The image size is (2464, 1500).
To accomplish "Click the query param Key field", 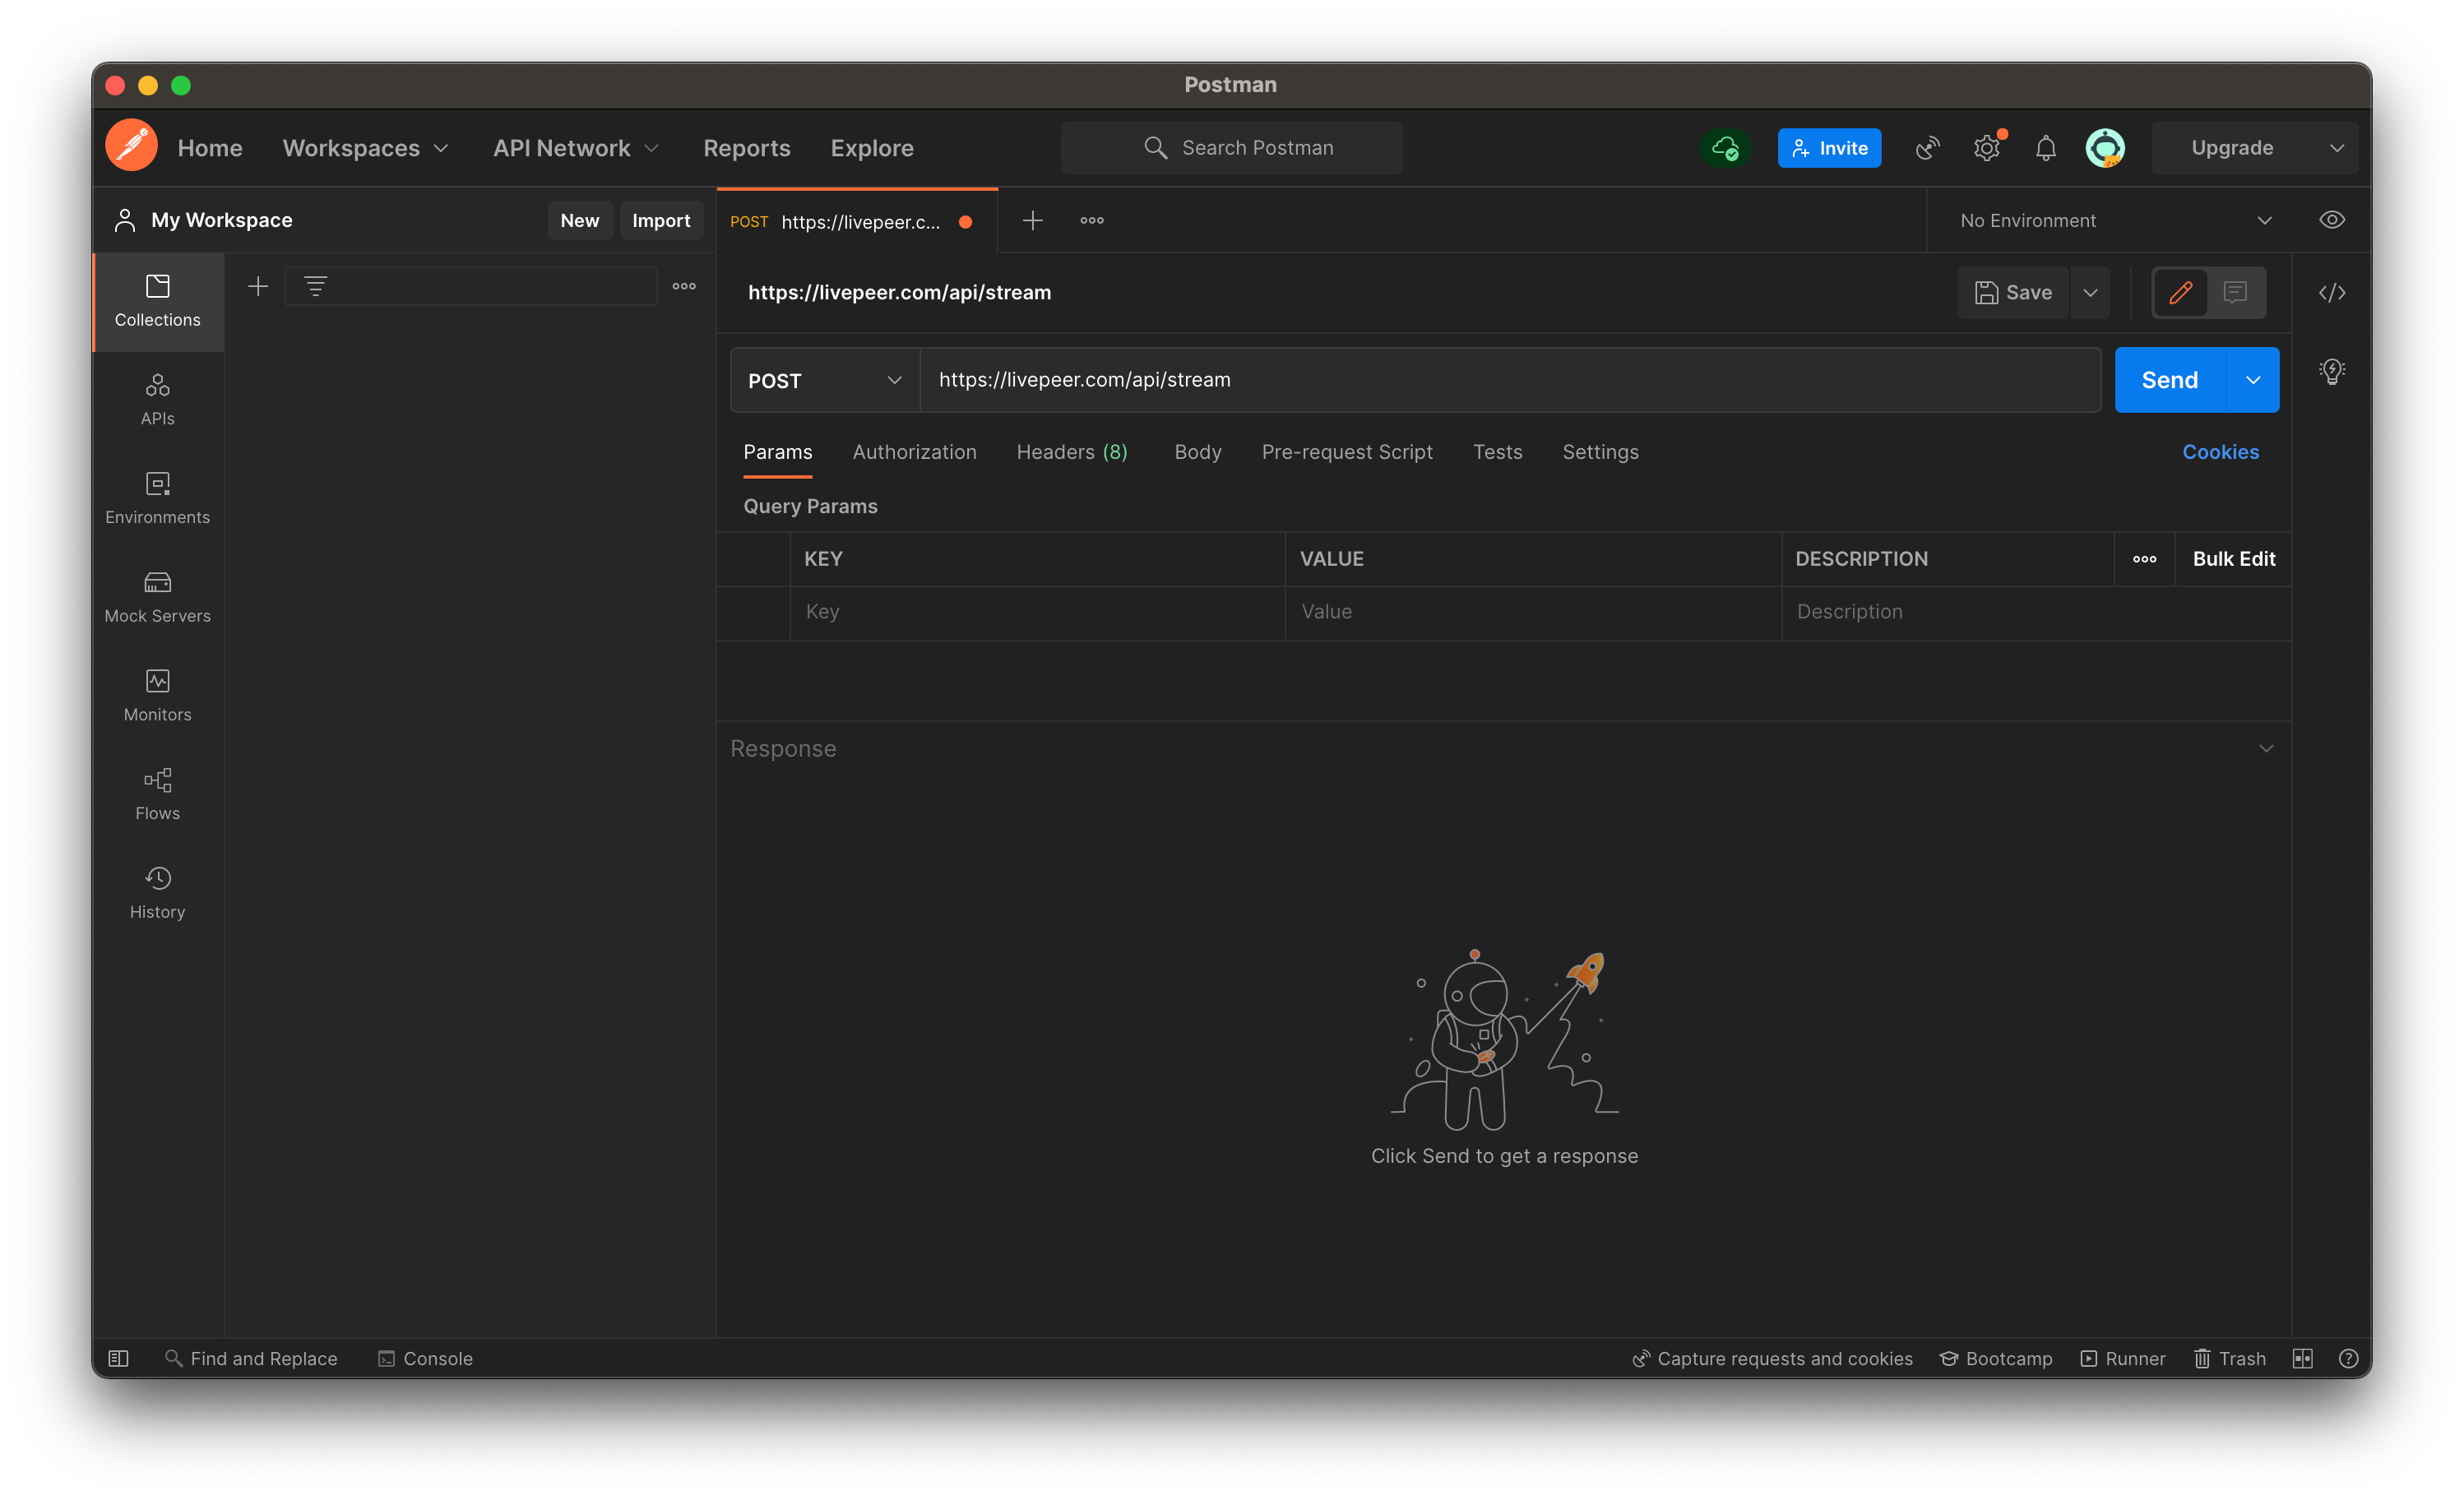I will 1037,612.
